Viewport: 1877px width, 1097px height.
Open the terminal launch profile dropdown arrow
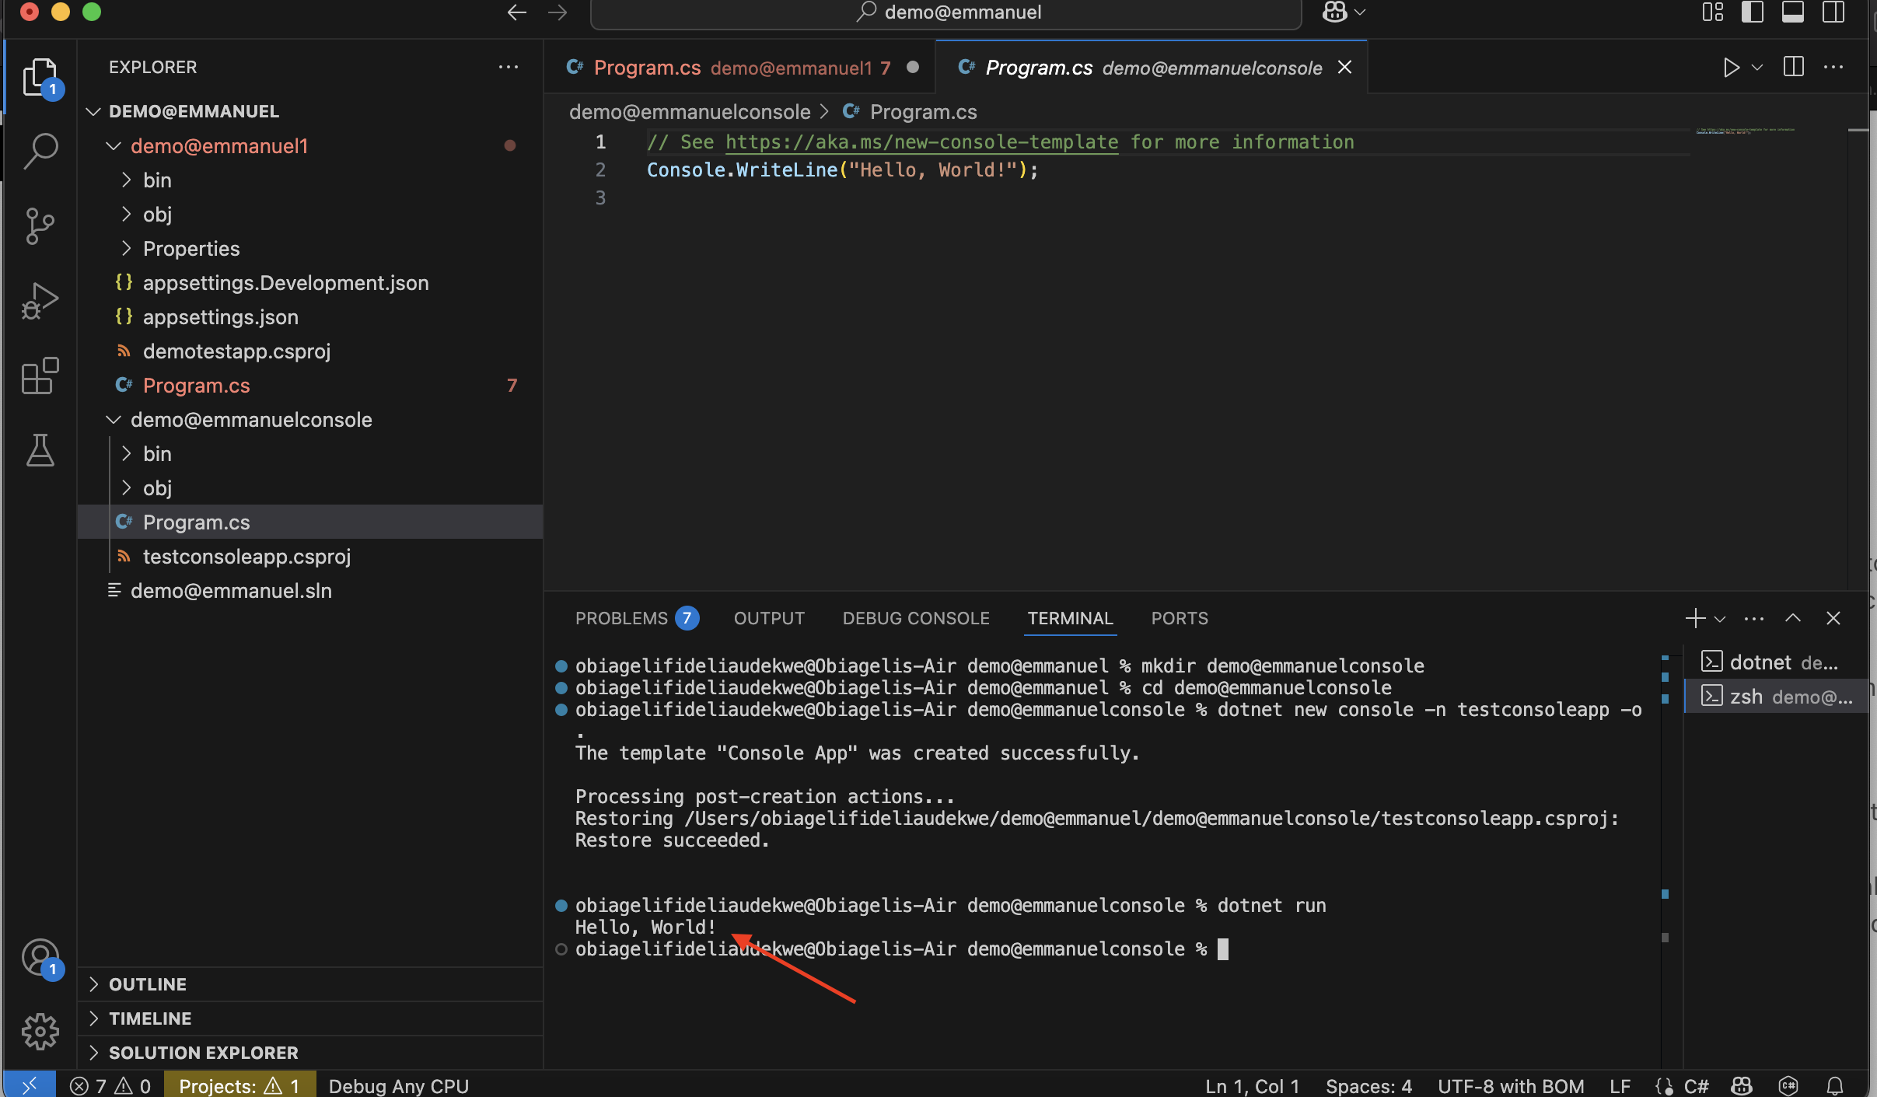[1720, 619]
